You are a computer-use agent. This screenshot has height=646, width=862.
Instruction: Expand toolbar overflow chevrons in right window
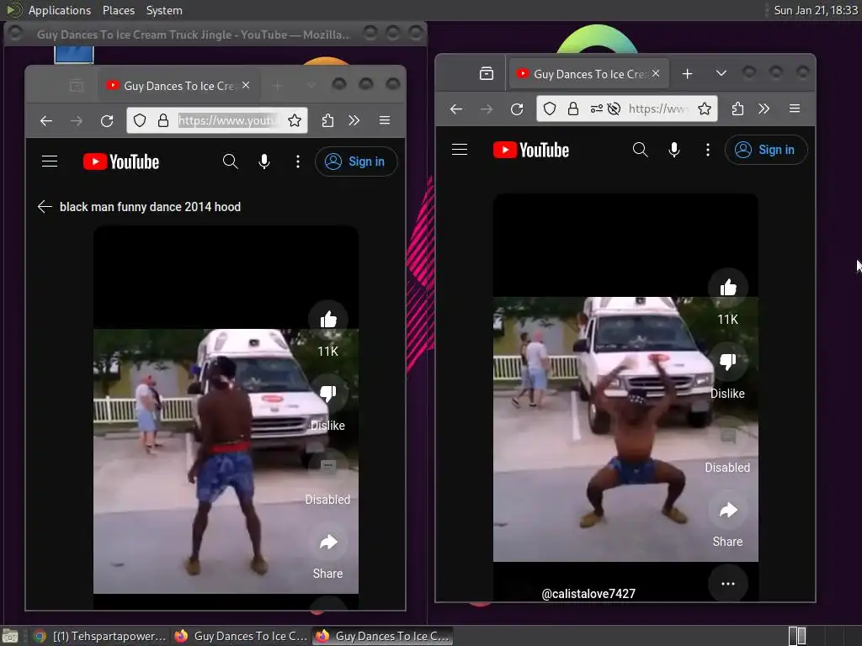click(x=764, y=109)
